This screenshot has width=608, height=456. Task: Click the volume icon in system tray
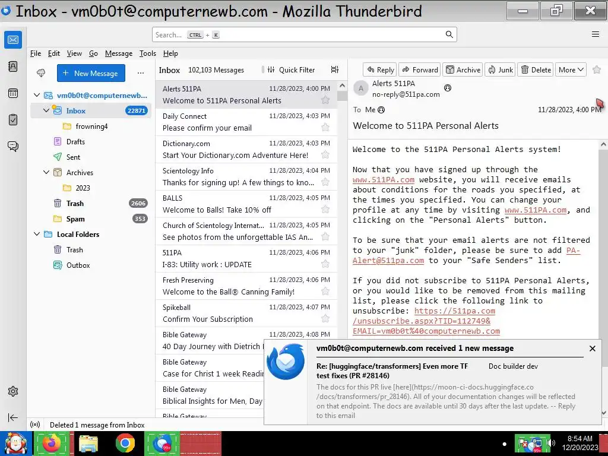coord(552,443)
